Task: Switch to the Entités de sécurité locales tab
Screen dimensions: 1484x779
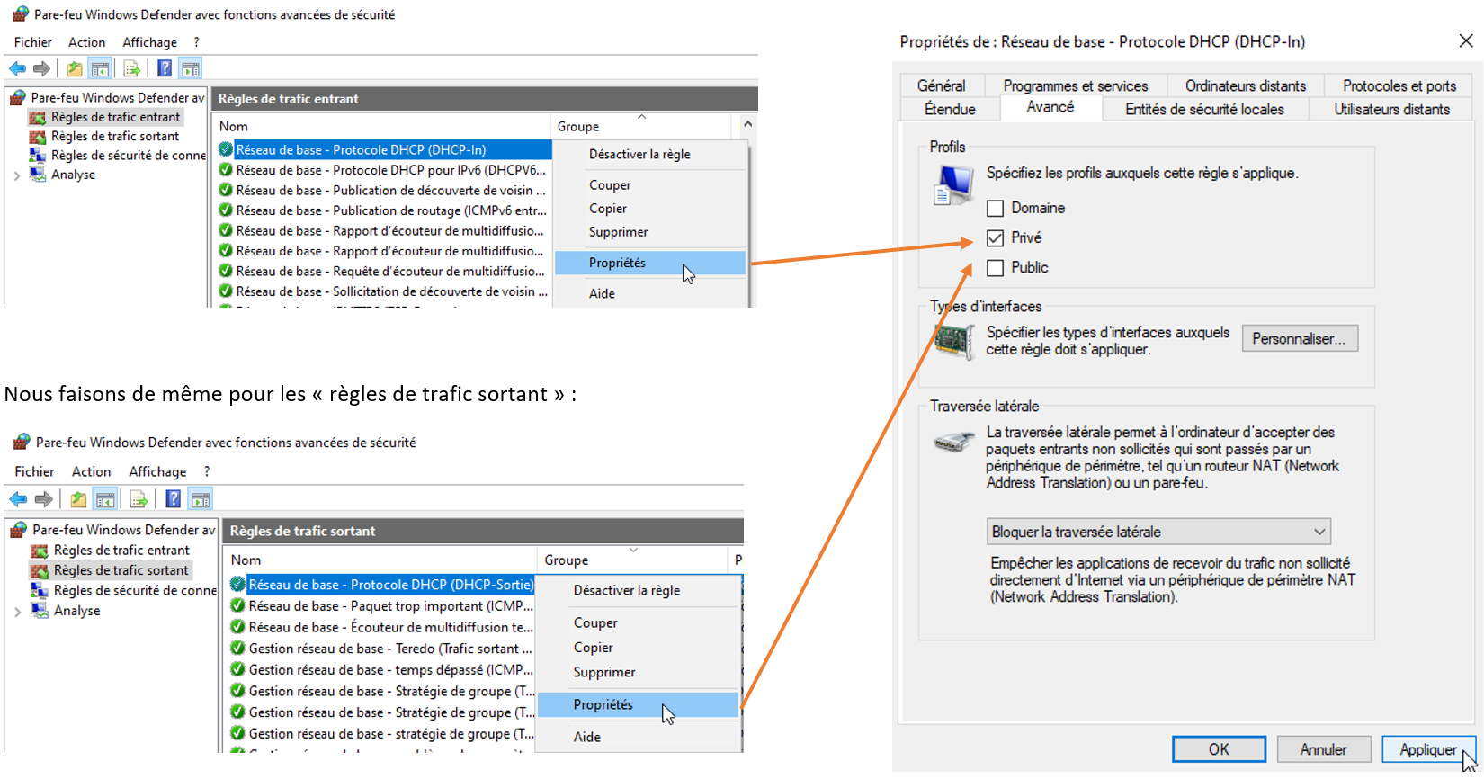Action: (1204, 109)
